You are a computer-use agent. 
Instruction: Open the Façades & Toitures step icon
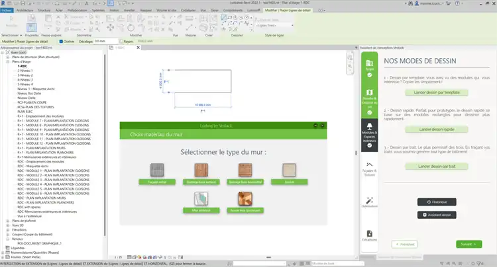369,169
